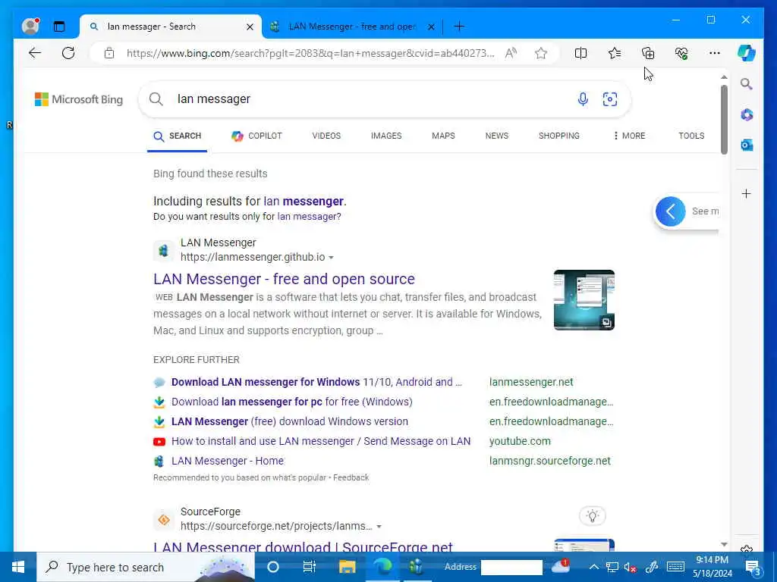Close the lan messager Search tab

tap(250, 27)
